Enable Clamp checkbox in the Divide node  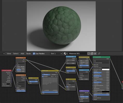pyautogui.click(x=80, y=76)
